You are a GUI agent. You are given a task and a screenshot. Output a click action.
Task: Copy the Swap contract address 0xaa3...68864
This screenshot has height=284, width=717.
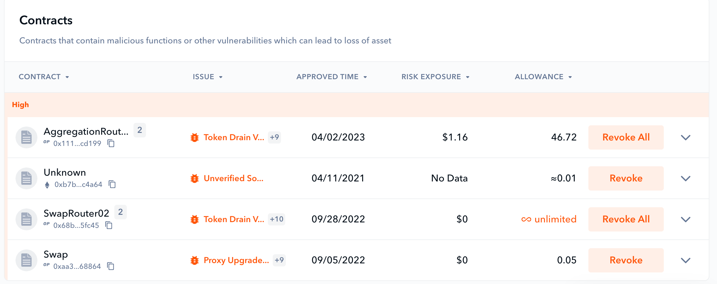111,266
